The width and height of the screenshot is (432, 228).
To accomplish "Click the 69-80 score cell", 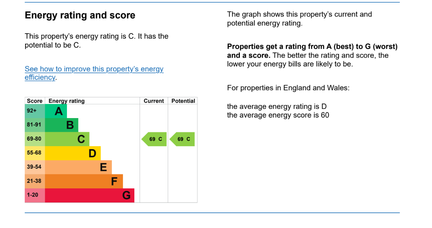I will [35, 139].
